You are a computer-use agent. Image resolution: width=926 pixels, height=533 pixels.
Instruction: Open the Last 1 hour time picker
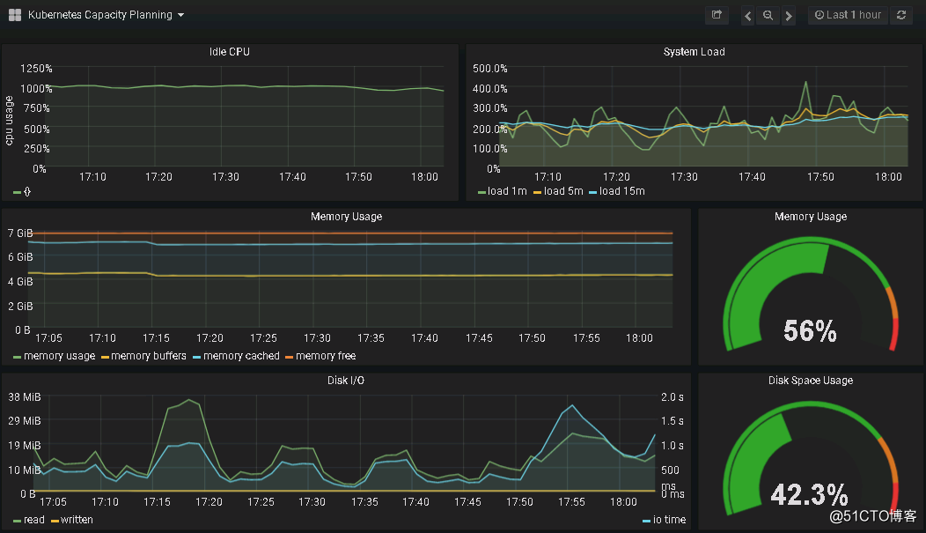point(848,15)
